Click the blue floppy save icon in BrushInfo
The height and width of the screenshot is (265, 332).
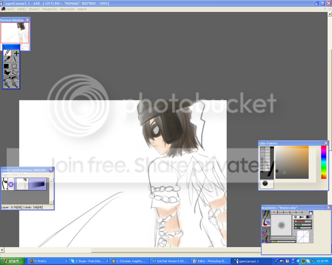(x=311, y=213)
